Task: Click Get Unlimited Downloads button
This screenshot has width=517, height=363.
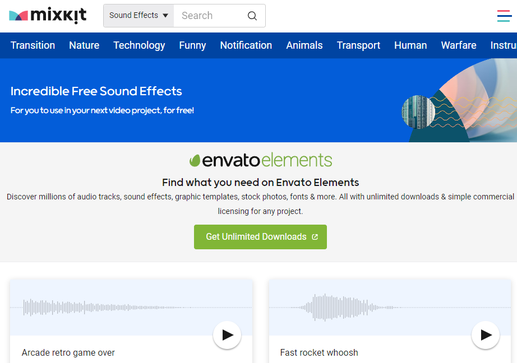Action: [261, 237]
